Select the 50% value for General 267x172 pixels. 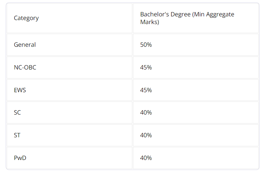(x=146, y=45)
